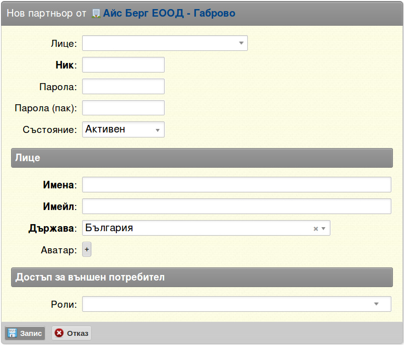Screen dimensions: 404x345
Task: Focus the Ник username field
Action: [123, 64]
